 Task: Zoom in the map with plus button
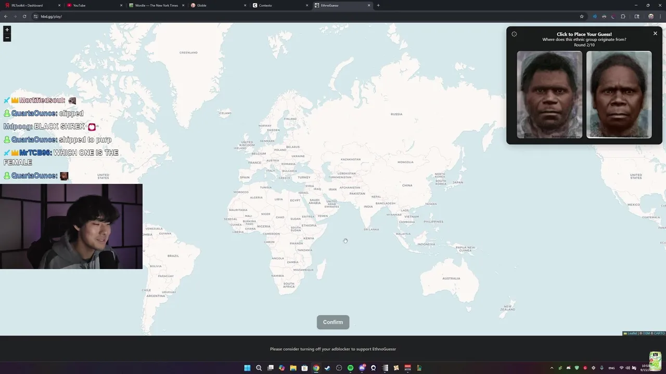click(7, 30)
